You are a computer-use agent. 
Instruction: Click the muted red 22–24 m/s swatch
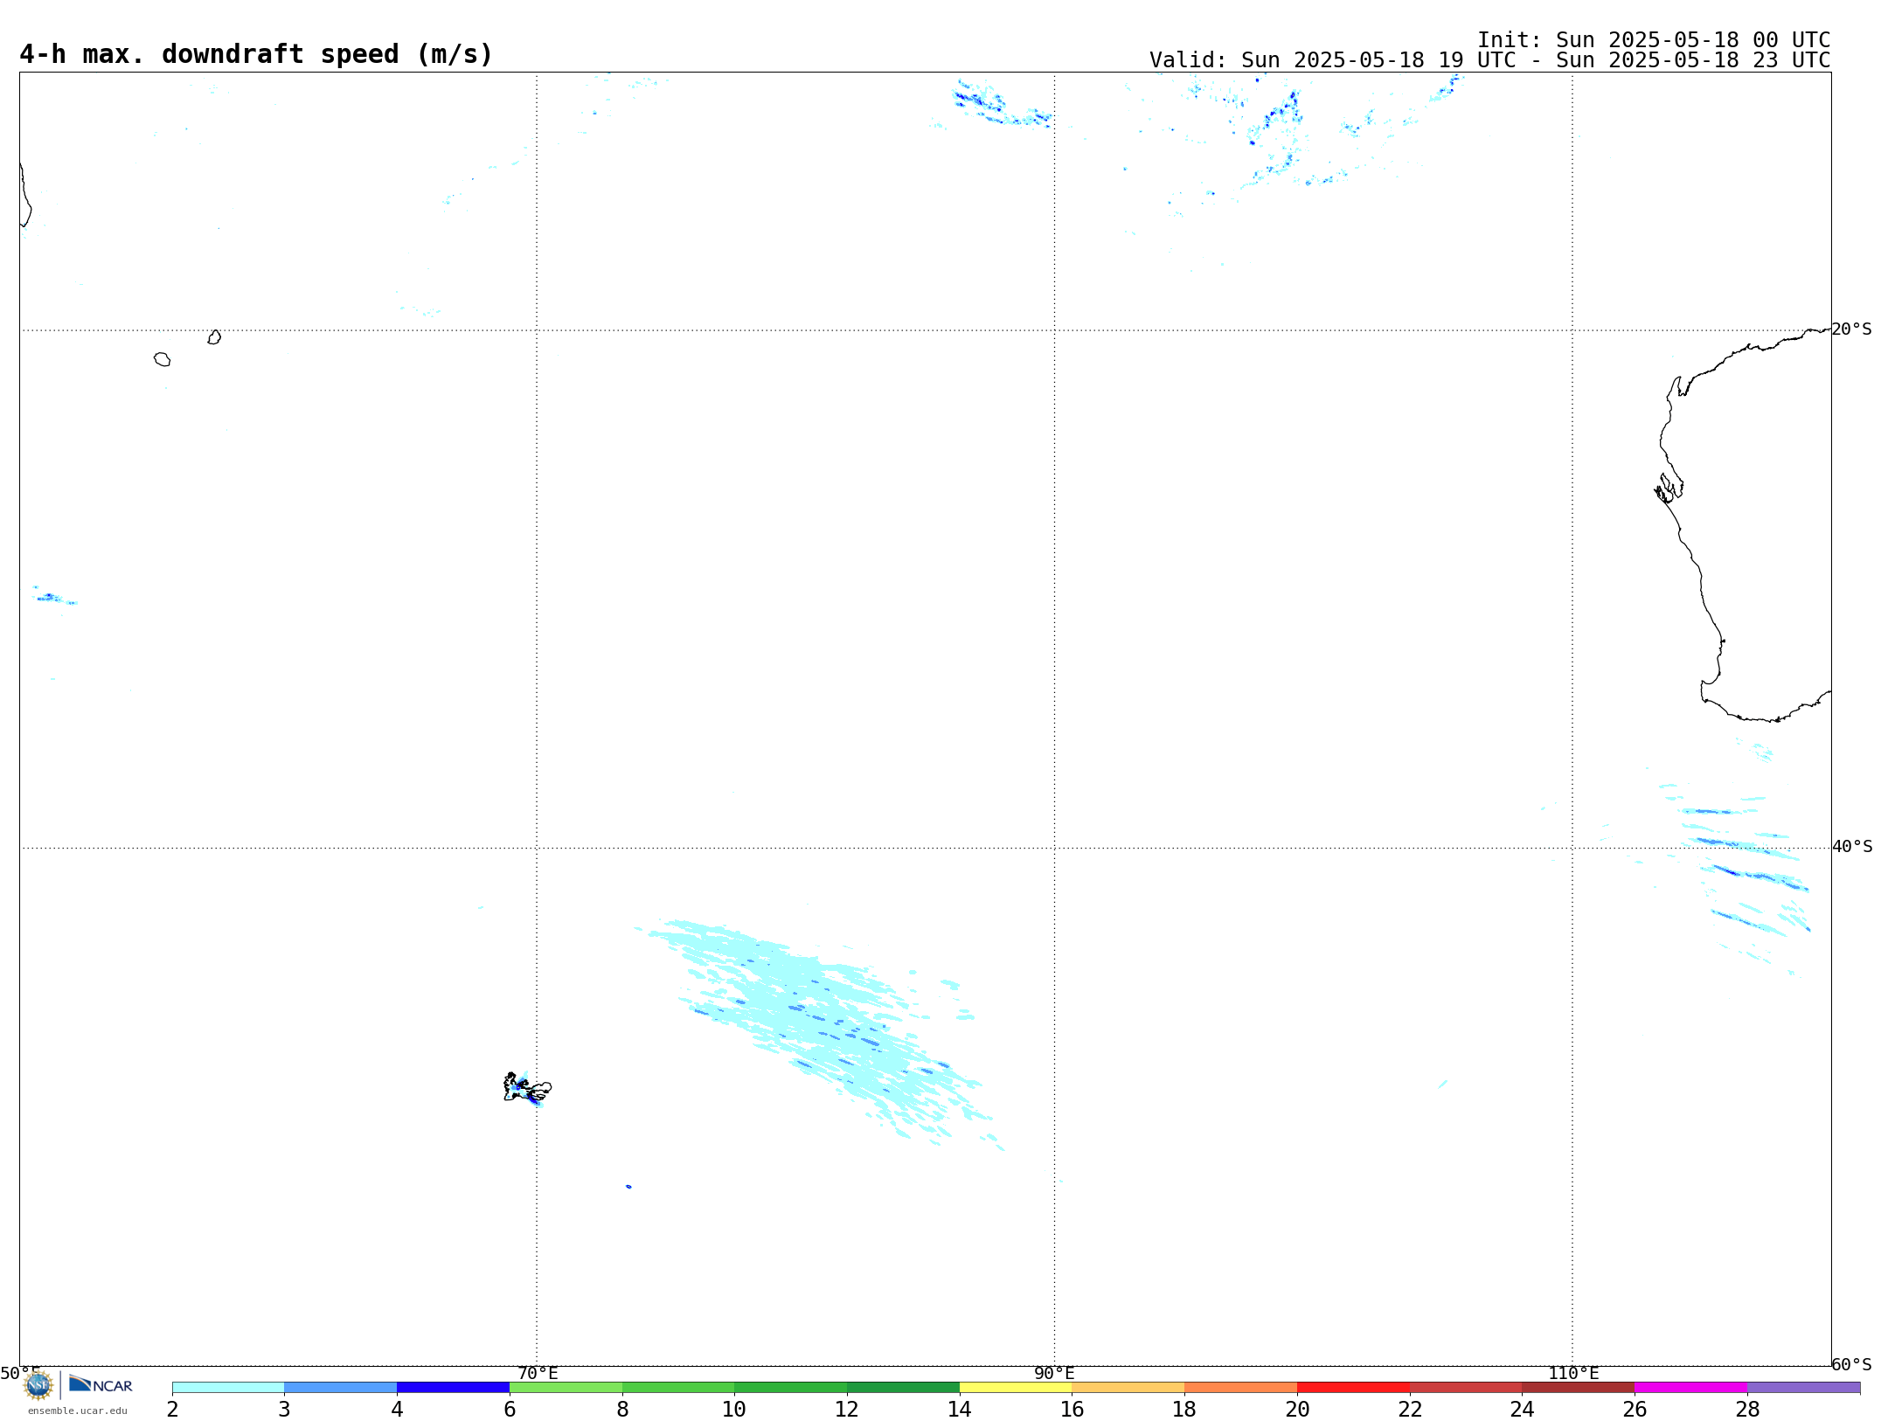coord(1466,1387)
